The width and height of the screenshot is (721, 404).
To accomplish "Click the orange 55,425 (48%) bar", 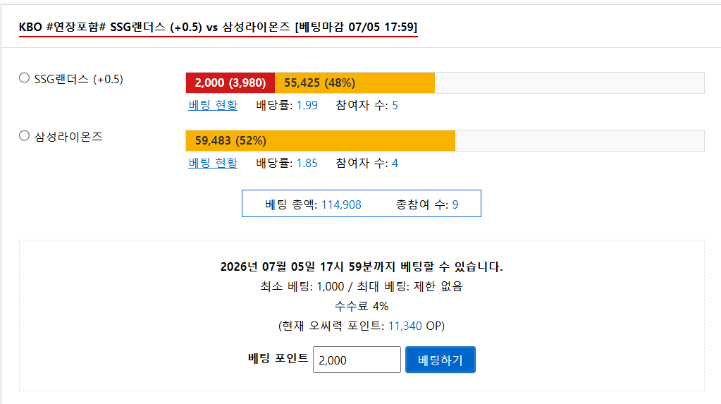I will 355,82.
